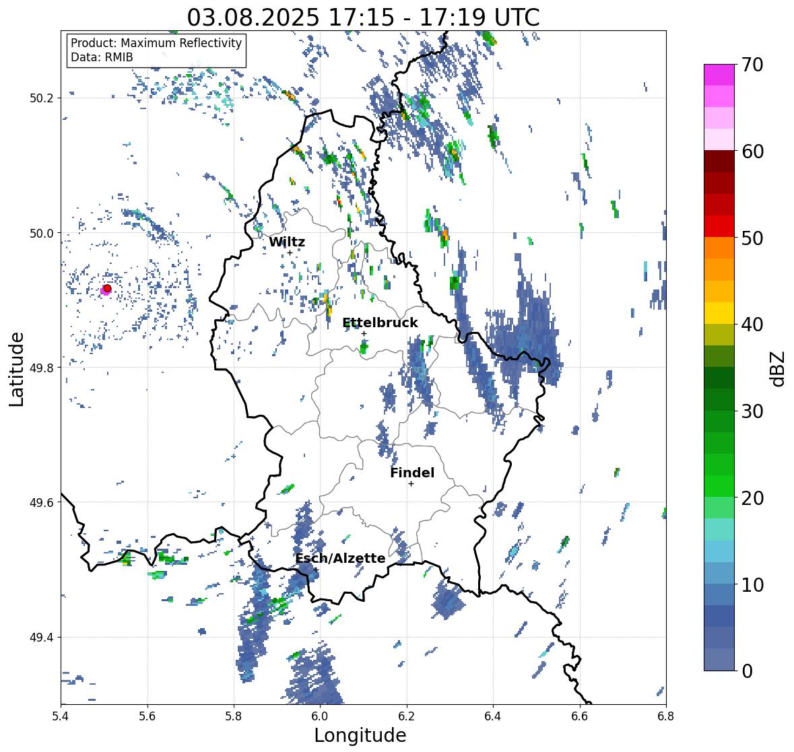
Task: Click the Longitude axis label
Action: coord(360,735)
